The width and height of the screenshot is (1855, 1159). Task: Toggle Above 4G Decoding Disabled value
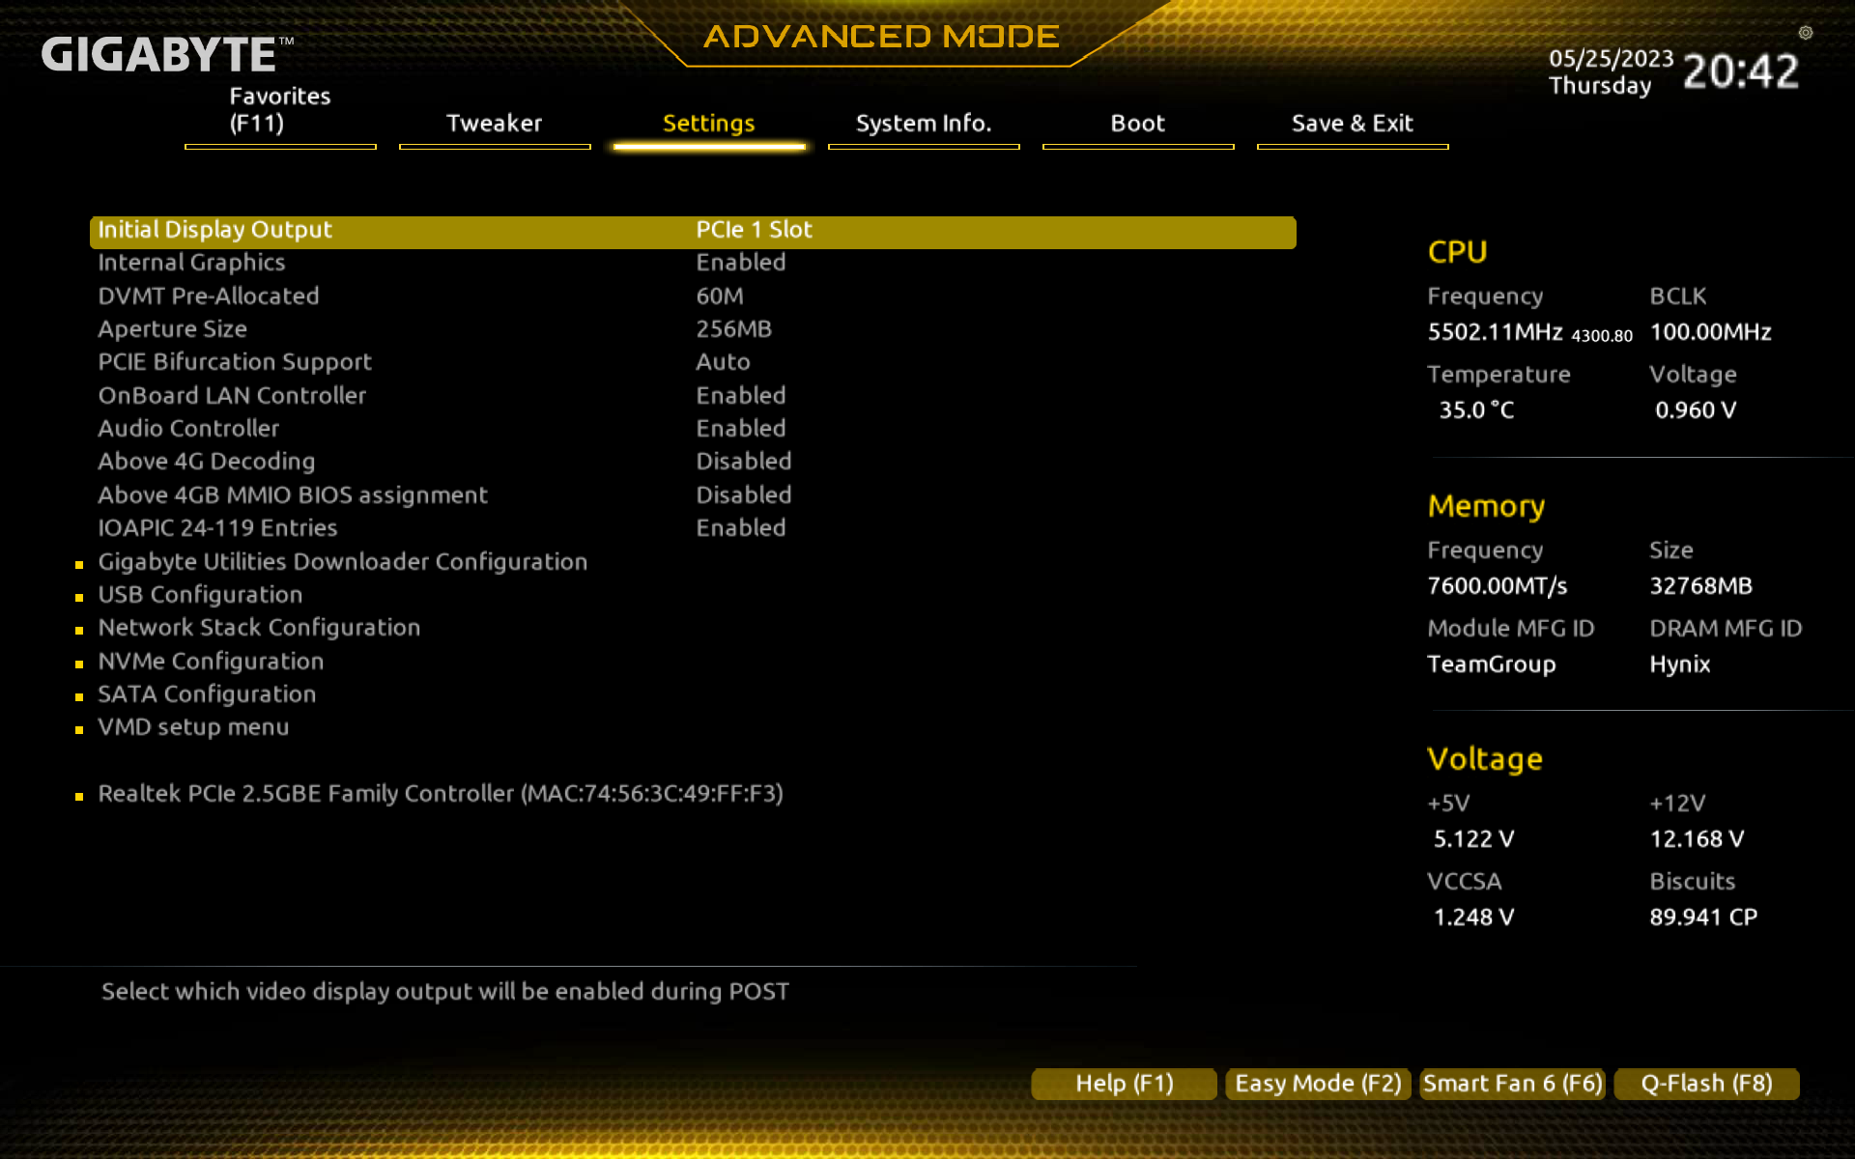coord(743,462)
